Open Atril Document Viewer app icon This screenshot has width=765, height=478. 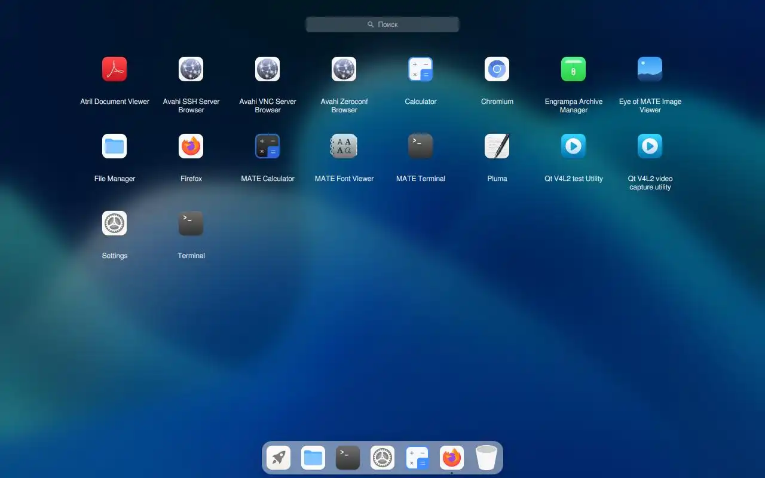(114, 69)
